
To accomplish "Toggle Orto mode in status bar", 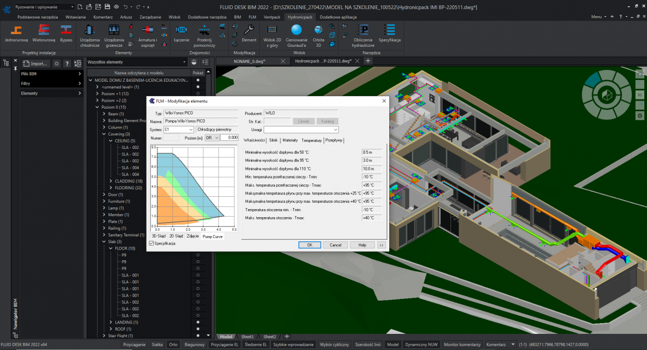I will pos(173,344).
